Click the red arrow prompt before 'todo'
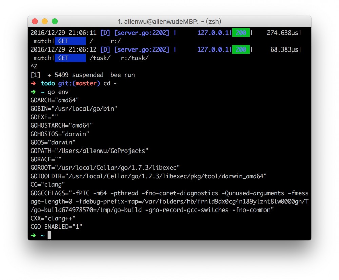339x280 pixels. coord(33,83)
